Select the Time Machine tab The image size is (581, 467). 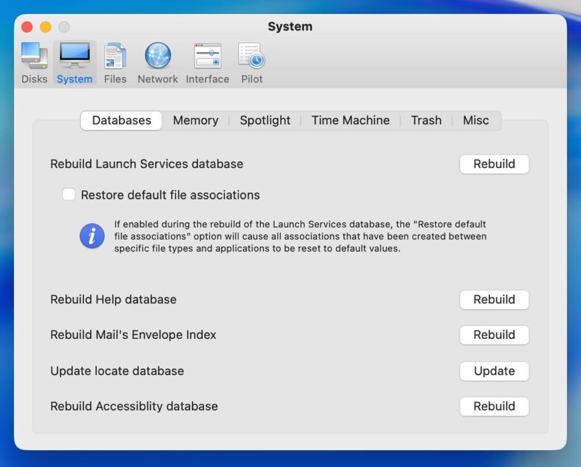(350, 120)
